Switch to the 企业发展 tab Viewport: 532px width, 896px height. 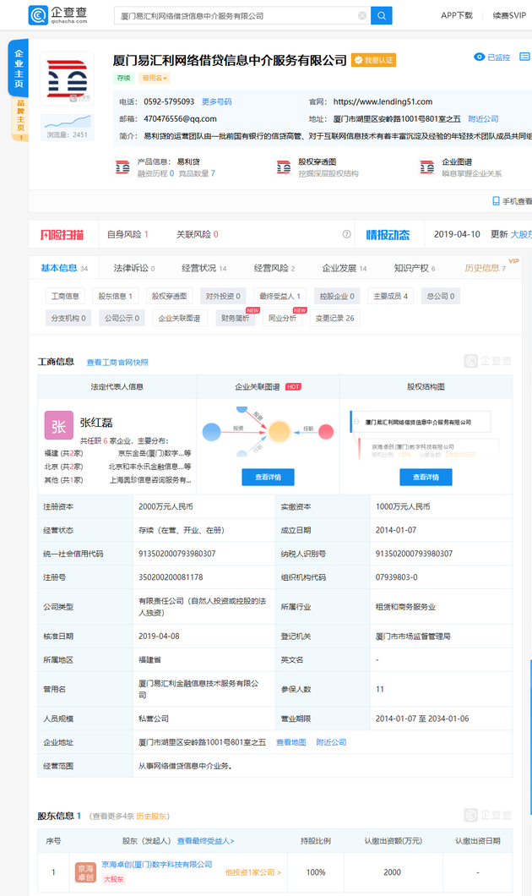pos(345,268)
